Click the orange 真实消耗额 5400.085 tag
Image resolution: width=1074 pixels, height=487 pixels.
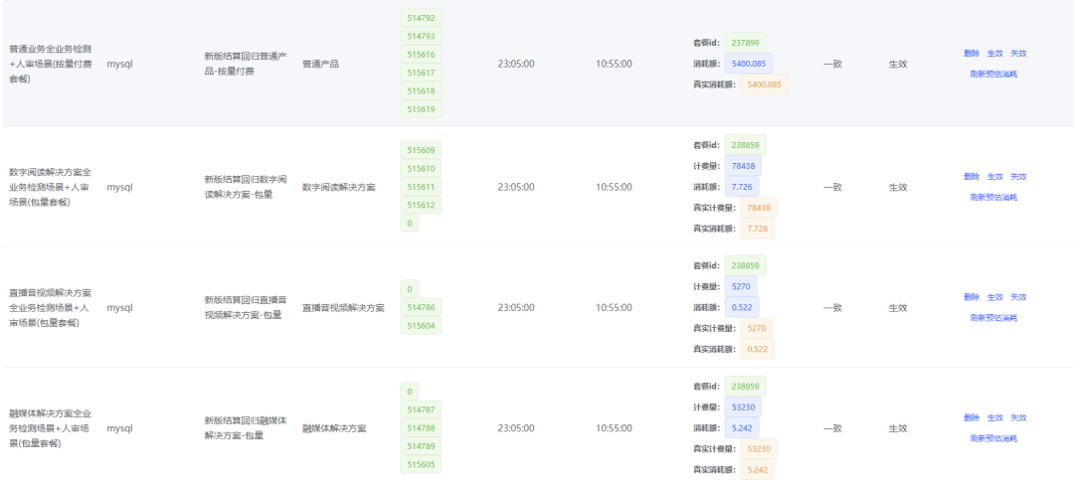[763, 84]
